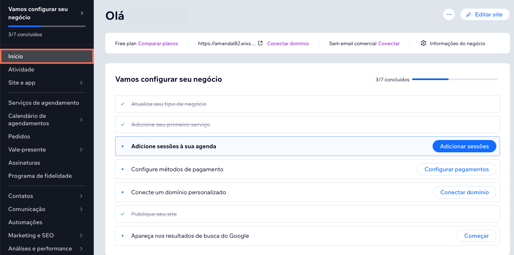Expand the Site e app submenu
514x255 pixels.
pyautogui.click(x=81, y=83)
